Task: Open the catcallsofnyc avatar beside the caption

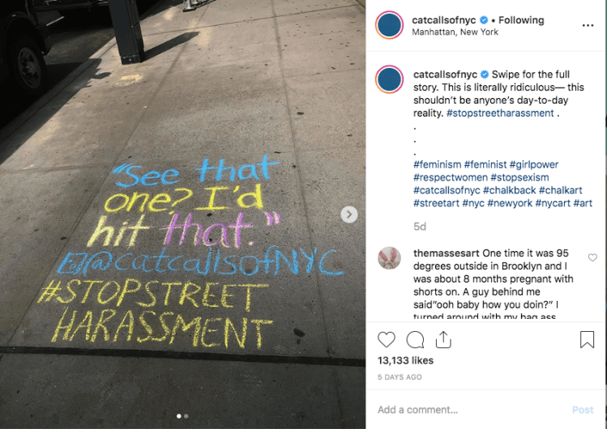Action: (x=390, y=79)
